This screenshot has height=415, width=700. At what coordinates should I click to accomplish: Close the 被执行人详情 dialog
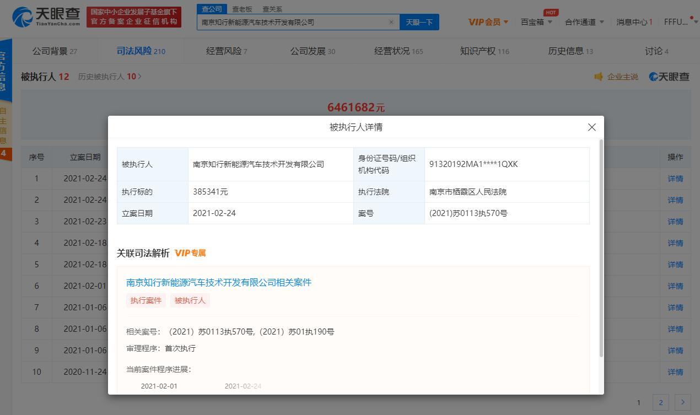[x=592, y=127]
